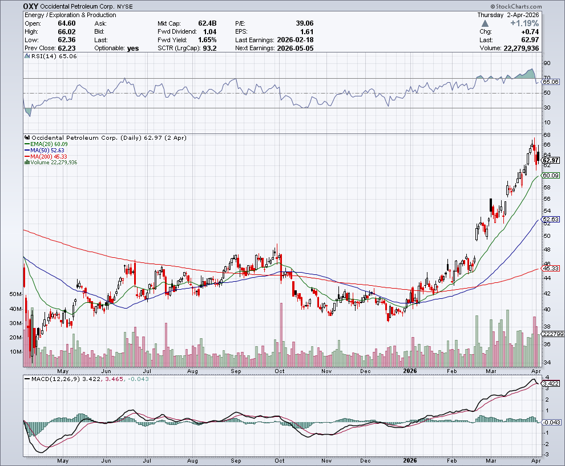This screenshot has height=466, width=565.
Task: Click the Optionable value yes
Action: pyautogui.click(x=133, y=48)
